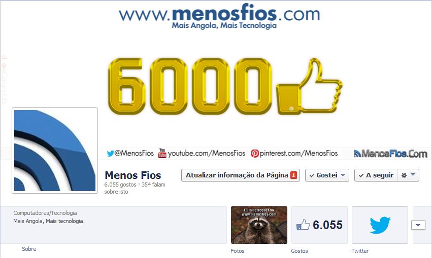Click the golden thumbs-up on the cover image

click(309, 86)
